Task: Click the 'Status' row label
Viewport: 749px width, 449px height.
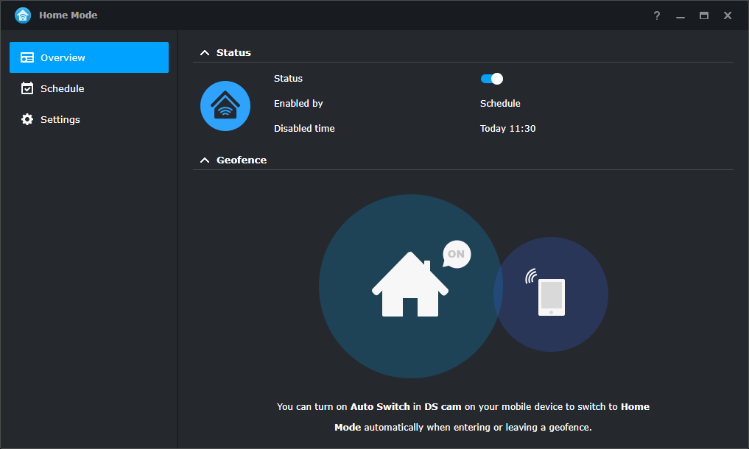Action: 288,78
